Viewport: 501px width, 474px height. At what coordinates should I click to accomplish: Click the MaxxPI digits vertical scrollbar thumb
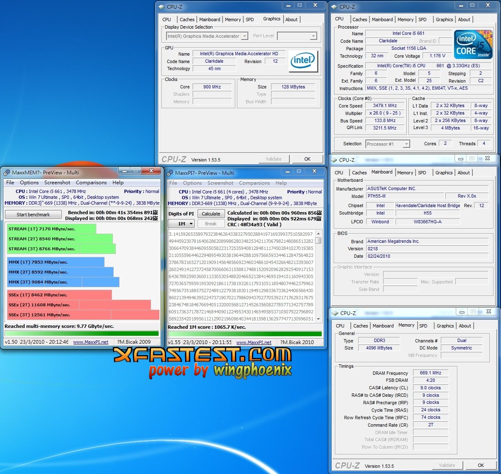click(318, 240)
